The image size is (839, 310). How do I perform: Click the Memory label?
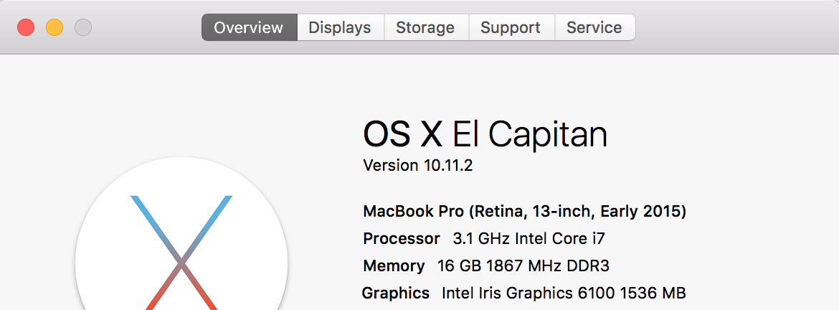click(x=394, y=266)
